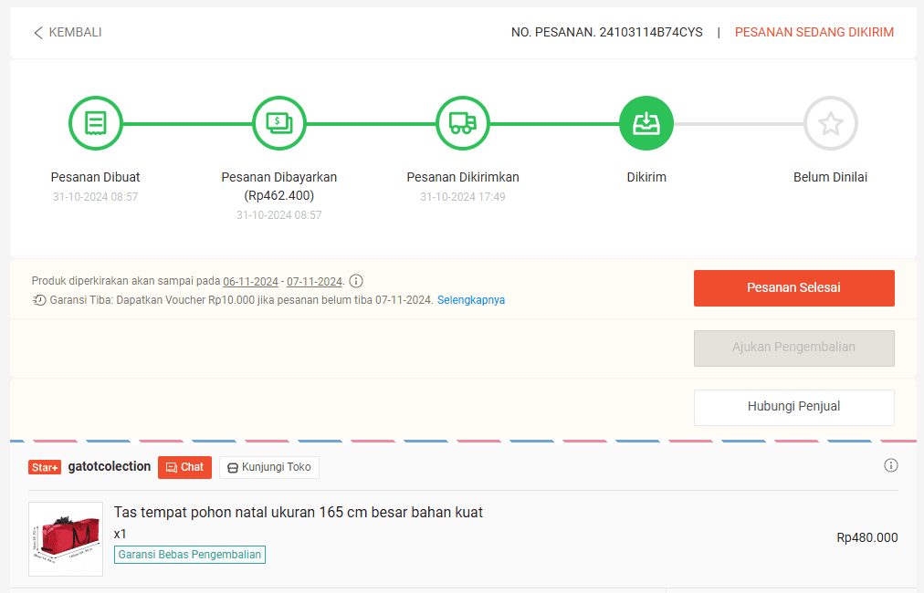Click the gatotcolection shop name

[110, 466]
